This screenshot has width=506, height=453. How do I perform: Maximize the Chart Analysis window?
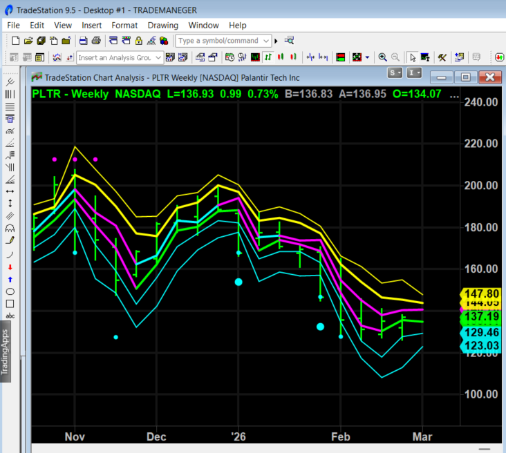[x=466, y=77]
